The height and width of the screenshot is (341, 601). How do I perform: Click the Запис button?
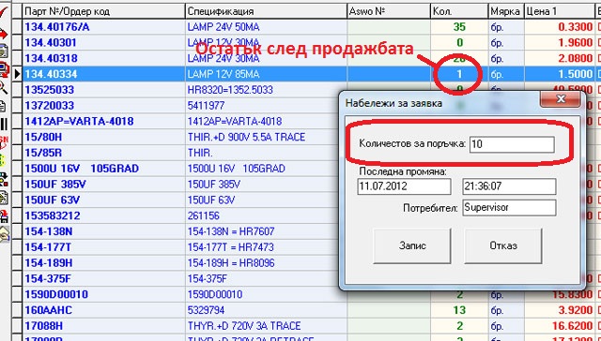[x=412, y=245]
